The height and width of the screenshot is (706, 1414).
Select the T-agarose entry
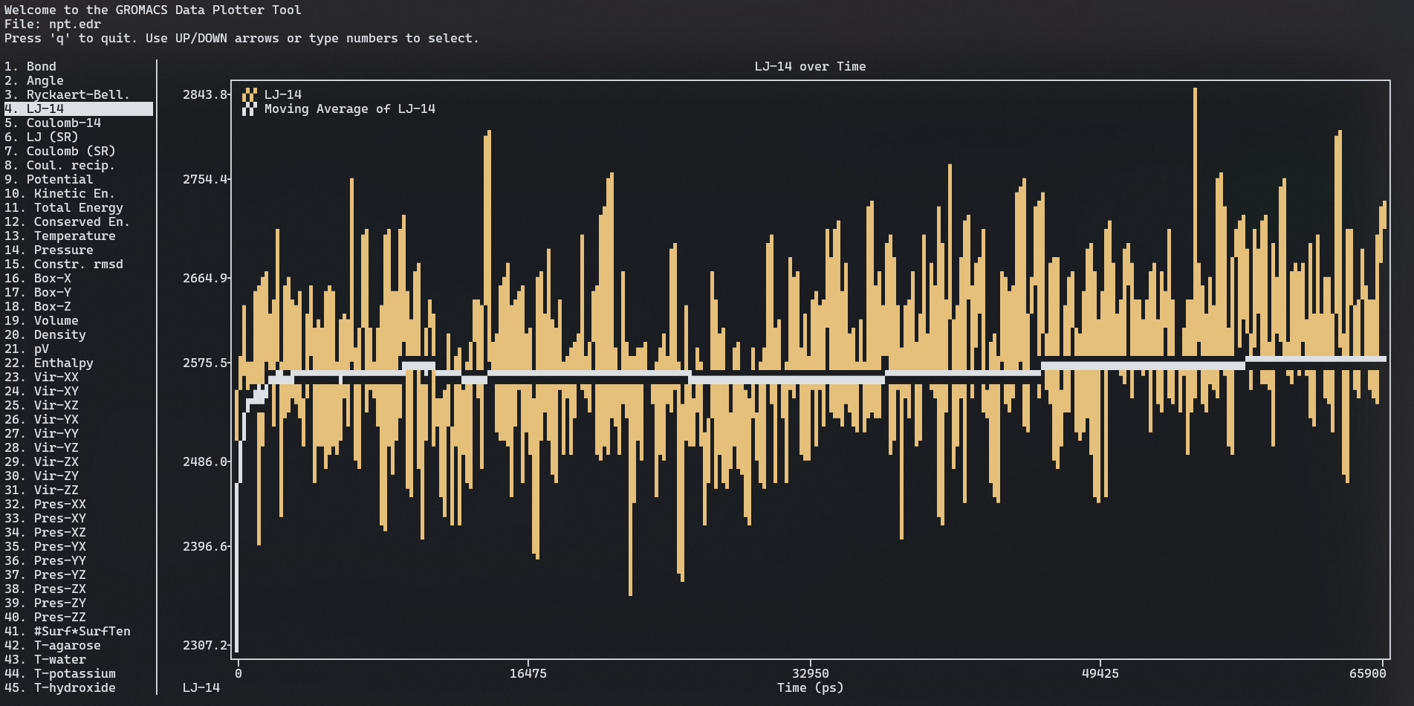click(x=53, y=645)
